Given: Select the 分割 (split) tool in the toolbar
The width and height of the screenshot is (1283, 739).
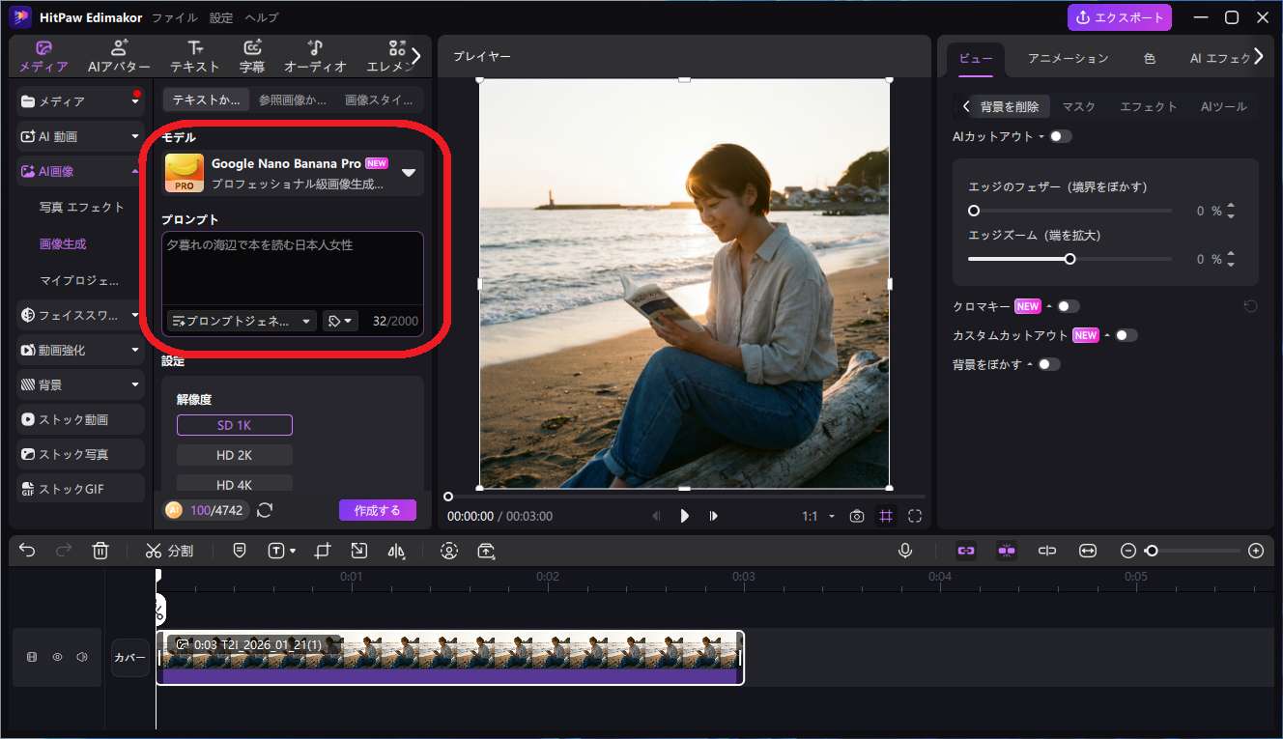Looking at the screenshot, I should click(x=170, y=551).
